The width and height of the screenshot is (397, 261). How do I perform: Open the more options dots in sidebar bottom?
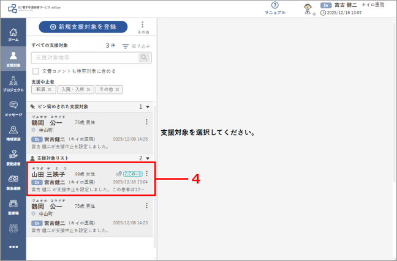coord(13,247)
